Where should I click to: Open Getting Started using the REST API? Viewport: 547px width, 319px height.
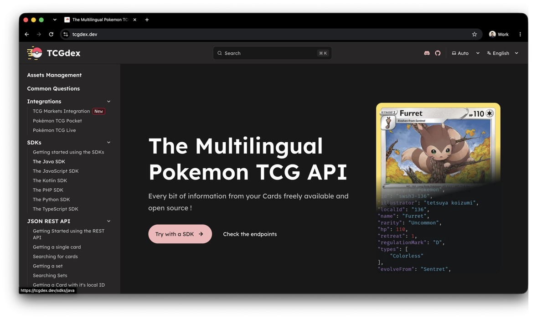pos(68,234)
